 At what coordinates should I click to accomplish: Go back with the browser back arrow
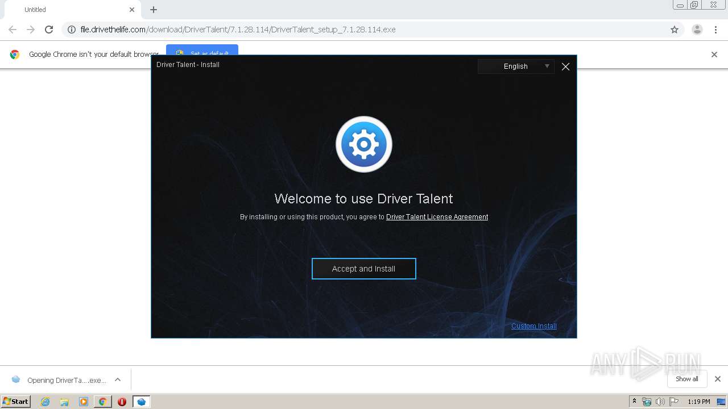pos(13,30)
